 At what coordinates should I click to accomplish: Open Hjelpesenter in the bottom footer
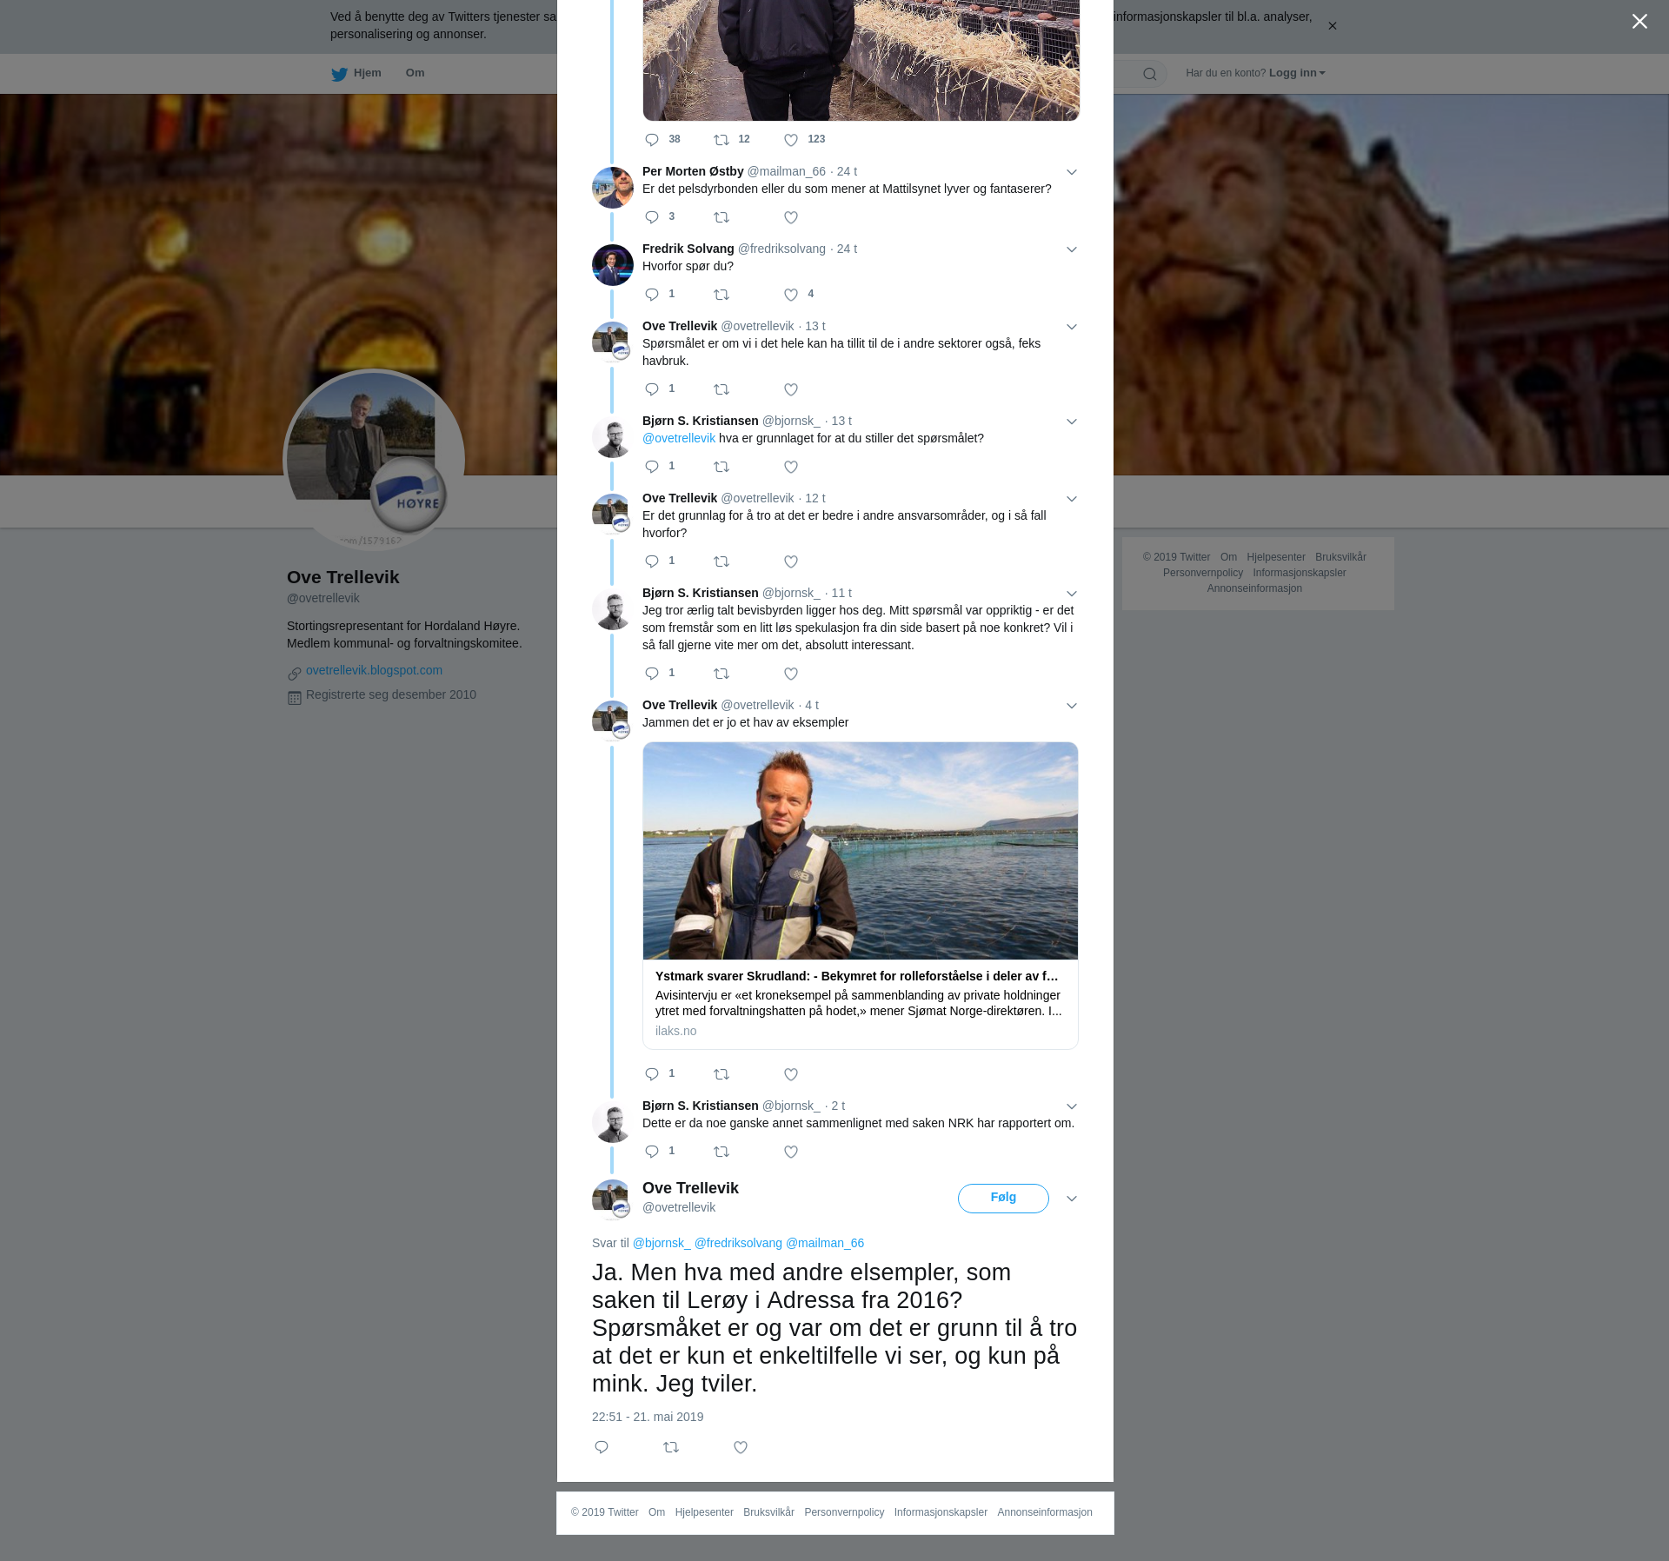point(703,1512)
